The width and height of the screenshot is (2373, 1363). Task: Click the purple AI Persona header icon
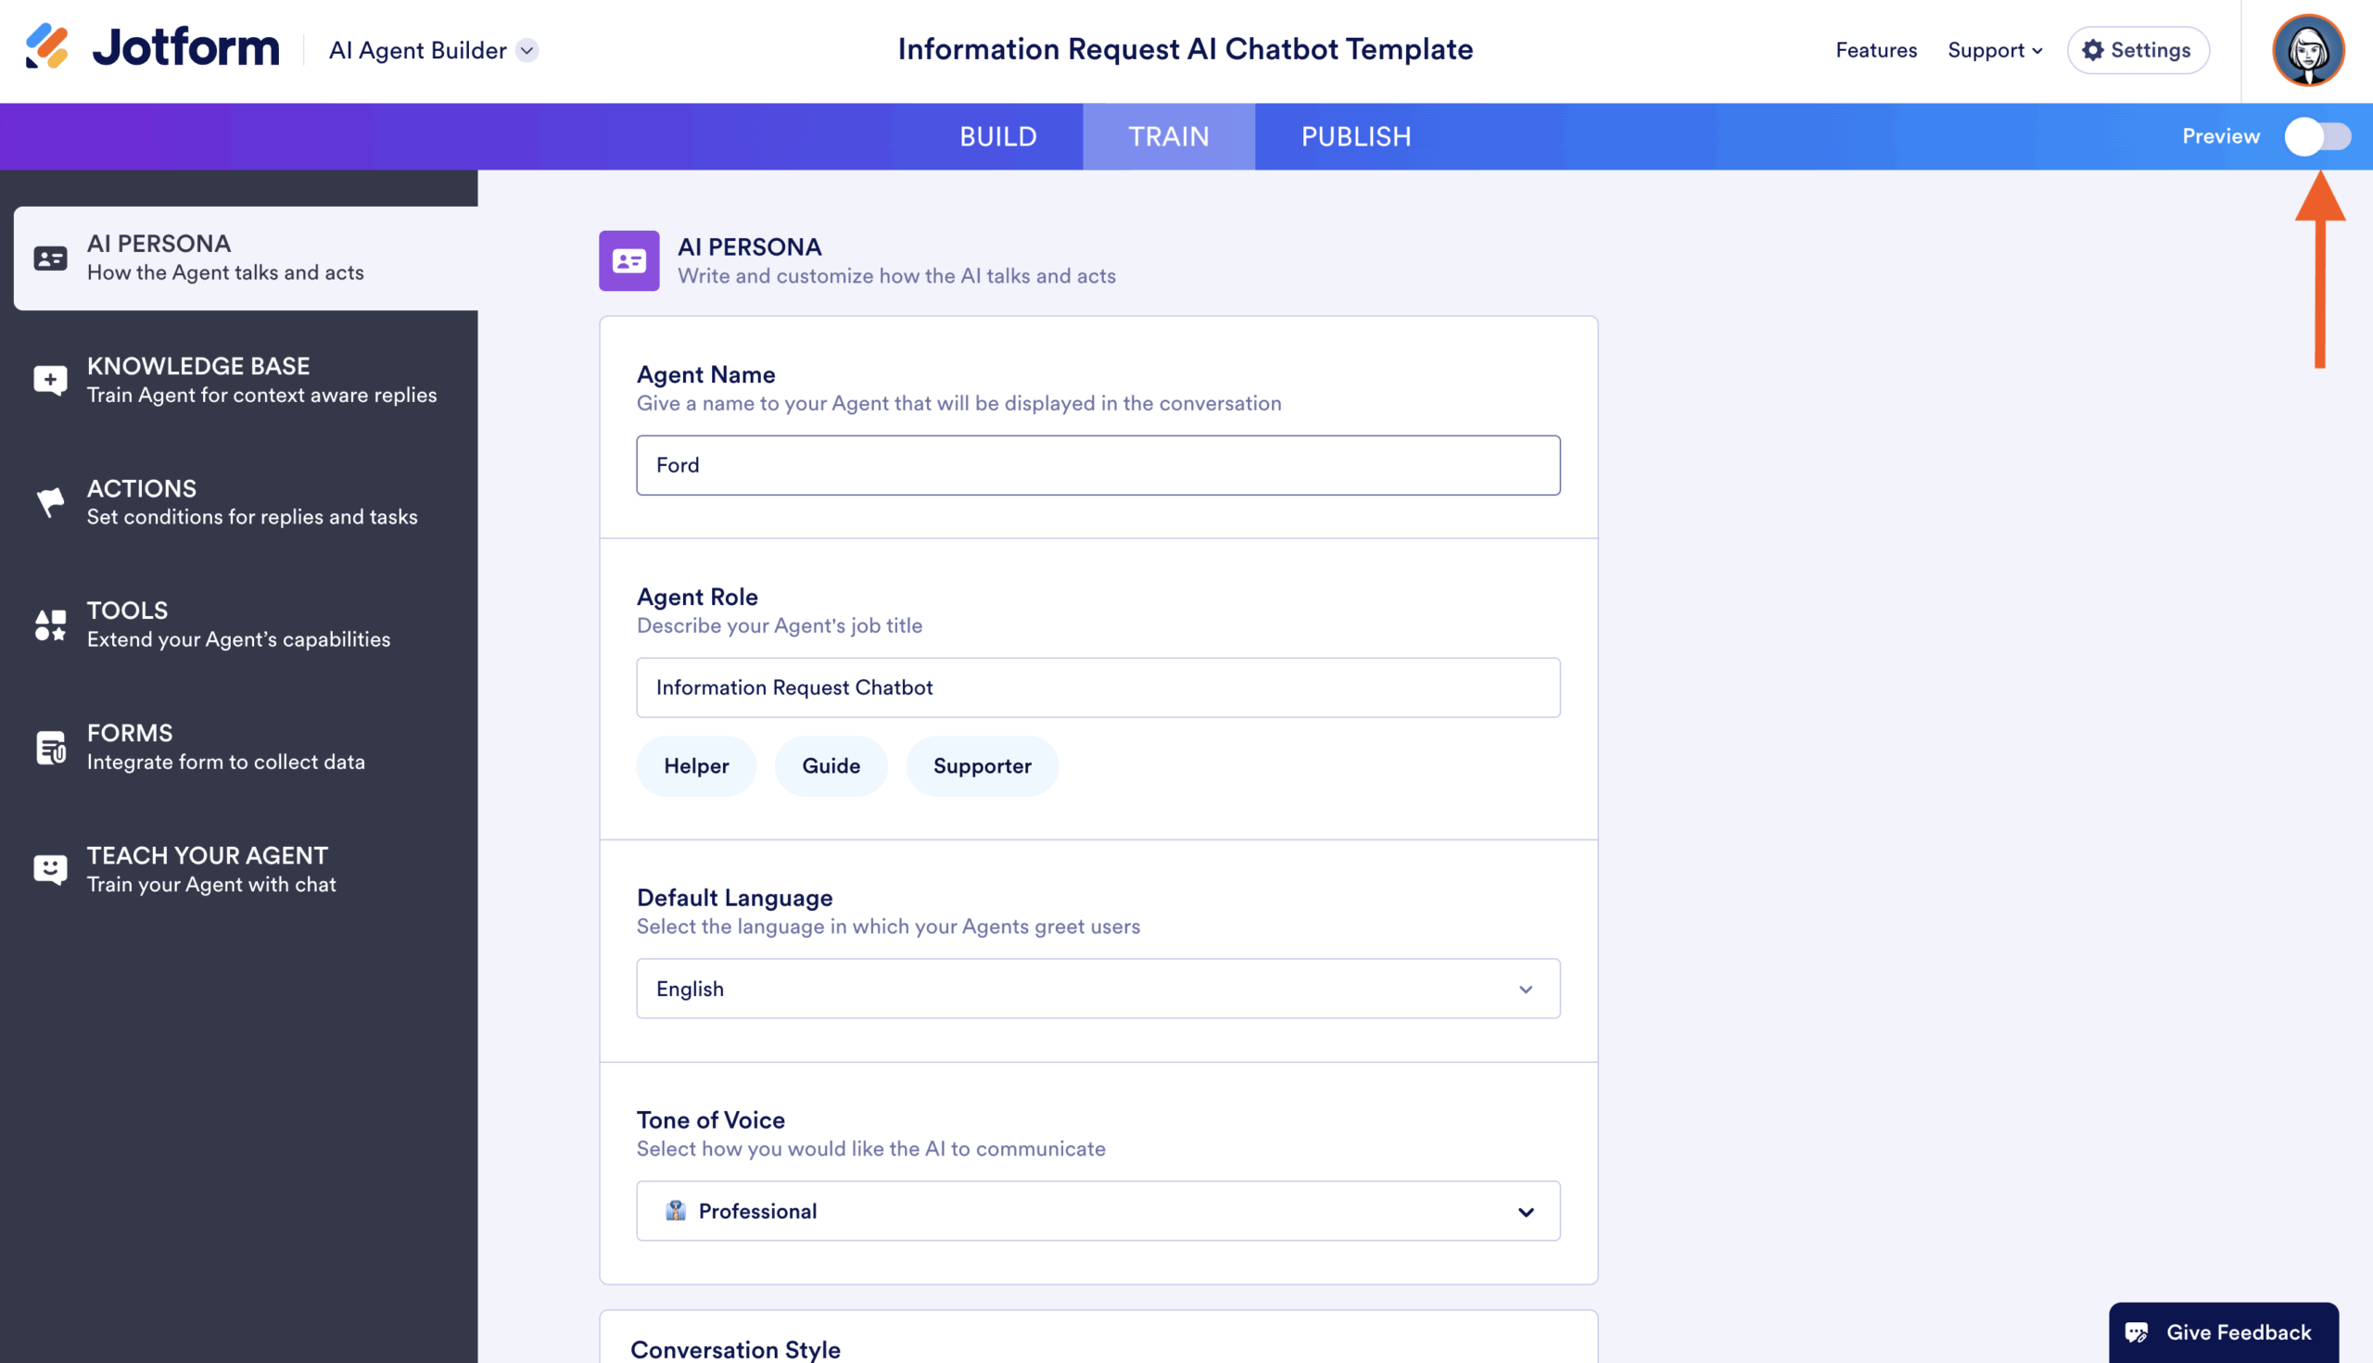[628, 261]
